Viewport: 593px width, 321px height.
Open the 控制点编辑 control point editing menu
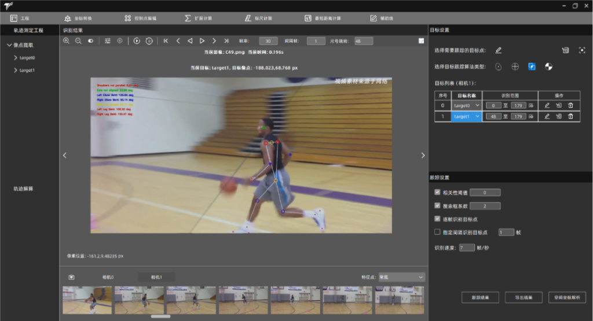(140, 18)
